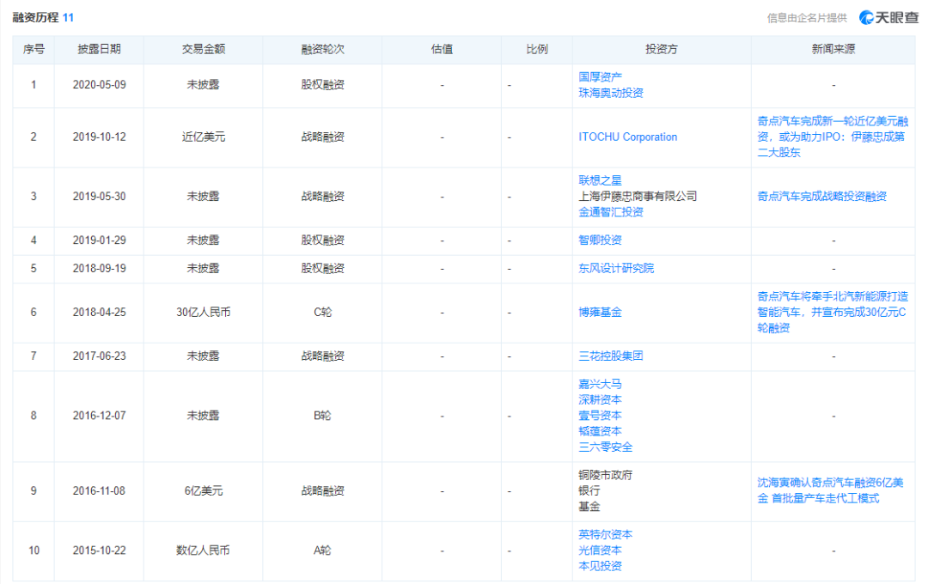
Task: Select round cell A轮
Action: (322, 551)
